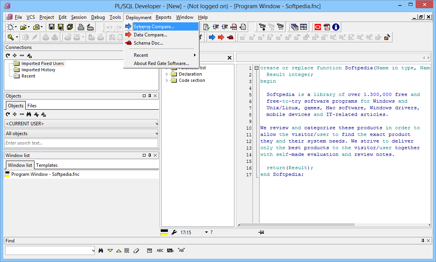This screenshot has width=436, height=262.
Task: Open the Recent submenu arrow
Action: 195,55
